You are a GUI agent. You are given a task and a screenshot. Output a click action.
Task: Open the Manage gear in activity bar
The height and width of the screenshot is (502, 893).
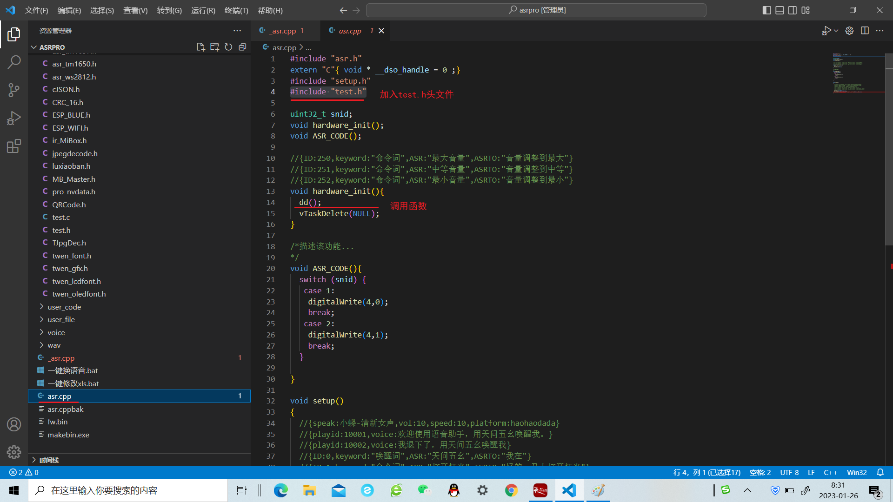(14, 452)
